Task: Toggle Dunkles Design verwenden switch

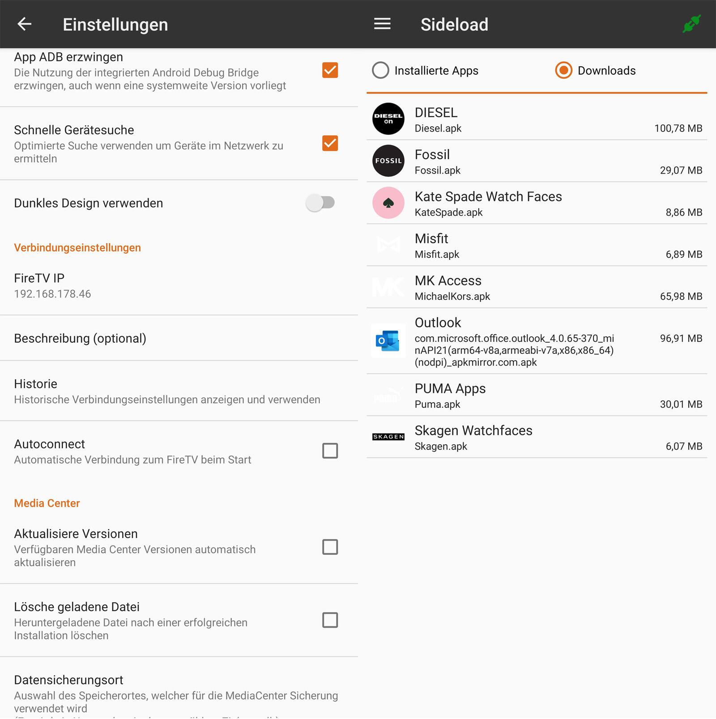Action: point(320,203)
